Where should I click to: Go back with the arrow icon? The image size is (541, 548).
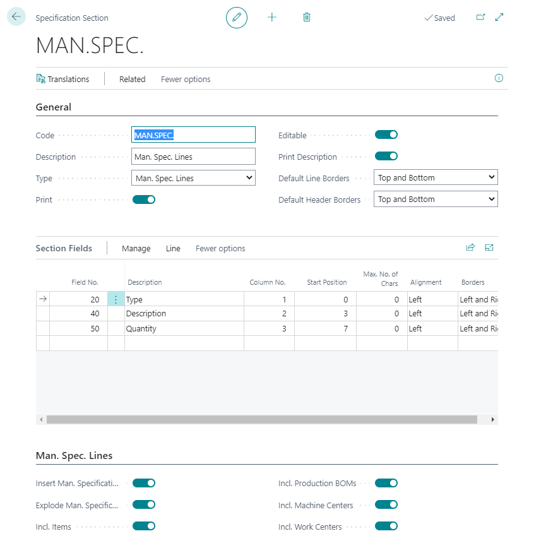[16, 17]
